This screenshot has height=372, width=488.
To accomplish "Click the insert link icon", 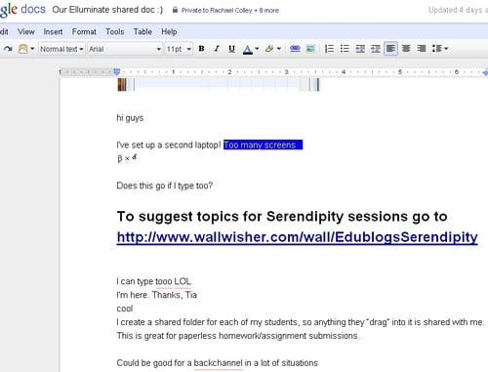I will pyautogui.click(x=295, y=49).
